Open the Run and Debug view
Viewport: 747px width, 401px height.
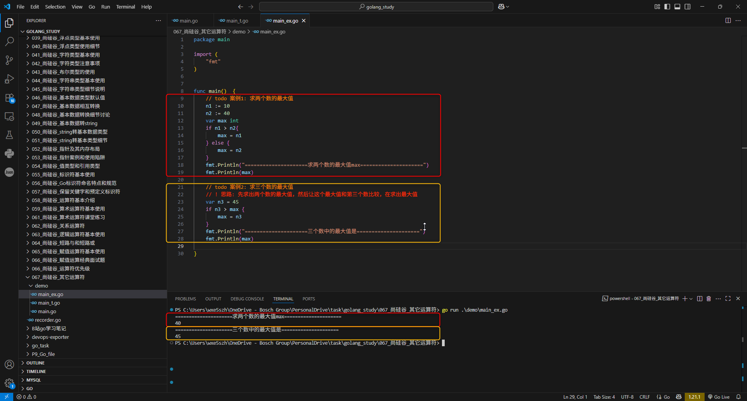pos(9,79)
